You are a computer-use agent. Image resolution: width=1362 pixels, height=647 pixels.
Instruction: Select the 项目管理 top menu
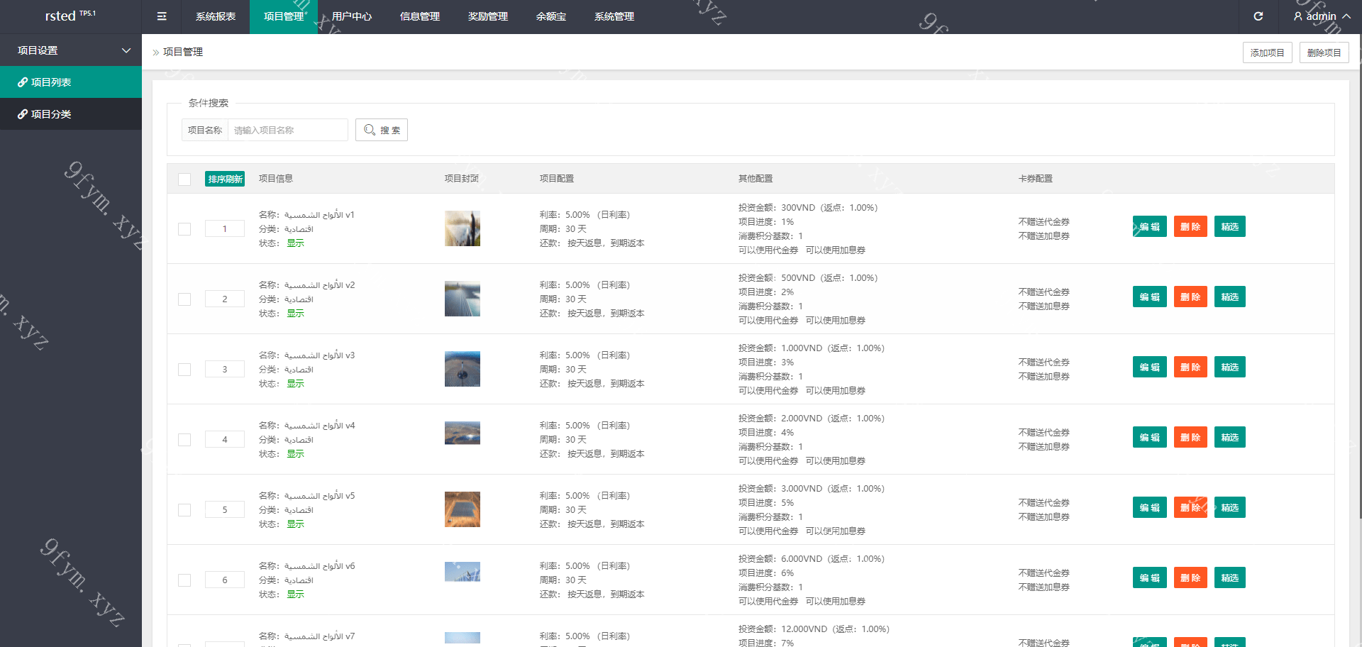tap(284, 16)
